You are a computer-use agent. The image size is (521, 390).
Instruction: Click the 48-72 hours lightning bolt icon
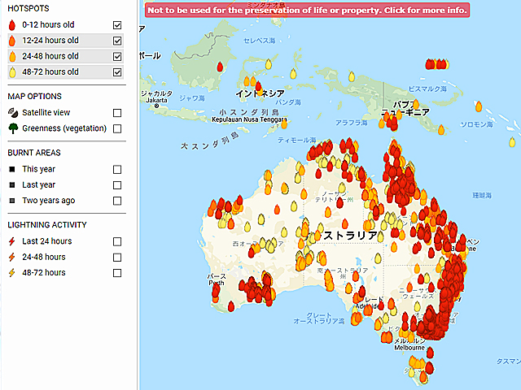11,272
